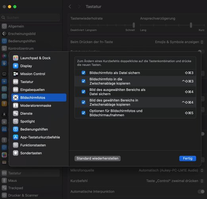This screenshot has width=207, height=199.
Task: Uncheck Bildschirmfoto als Datei sichern
Action: click(x=83, y=73)
